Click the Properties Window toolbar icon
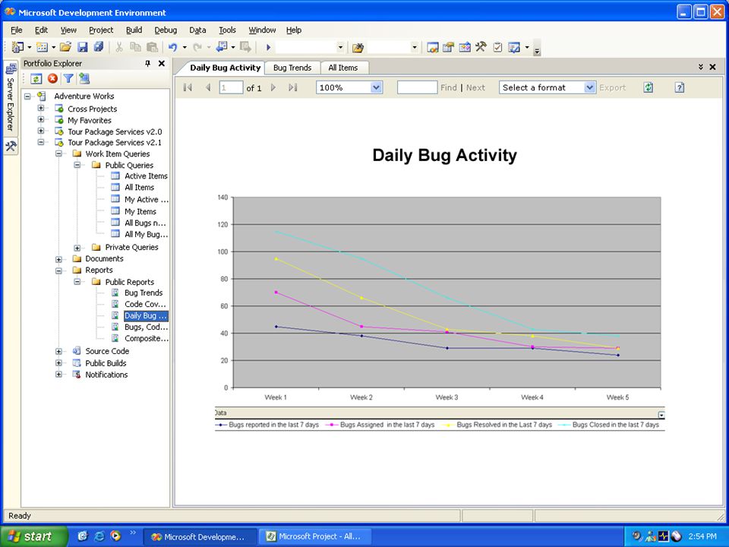This screenshot has height=547, width=729. pos(449,47)
